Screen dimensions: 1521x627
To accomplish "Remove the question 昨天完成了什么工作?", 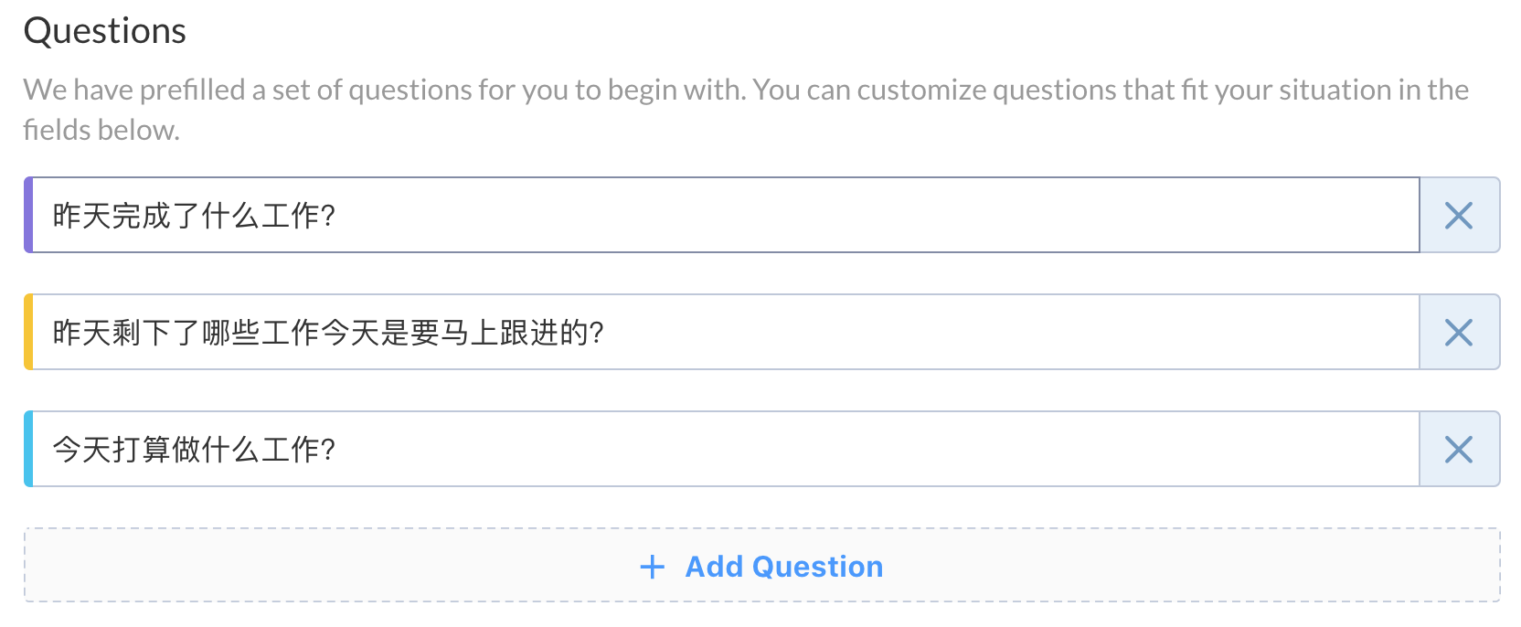I will pyautogui.click(x=1459, y=216).
